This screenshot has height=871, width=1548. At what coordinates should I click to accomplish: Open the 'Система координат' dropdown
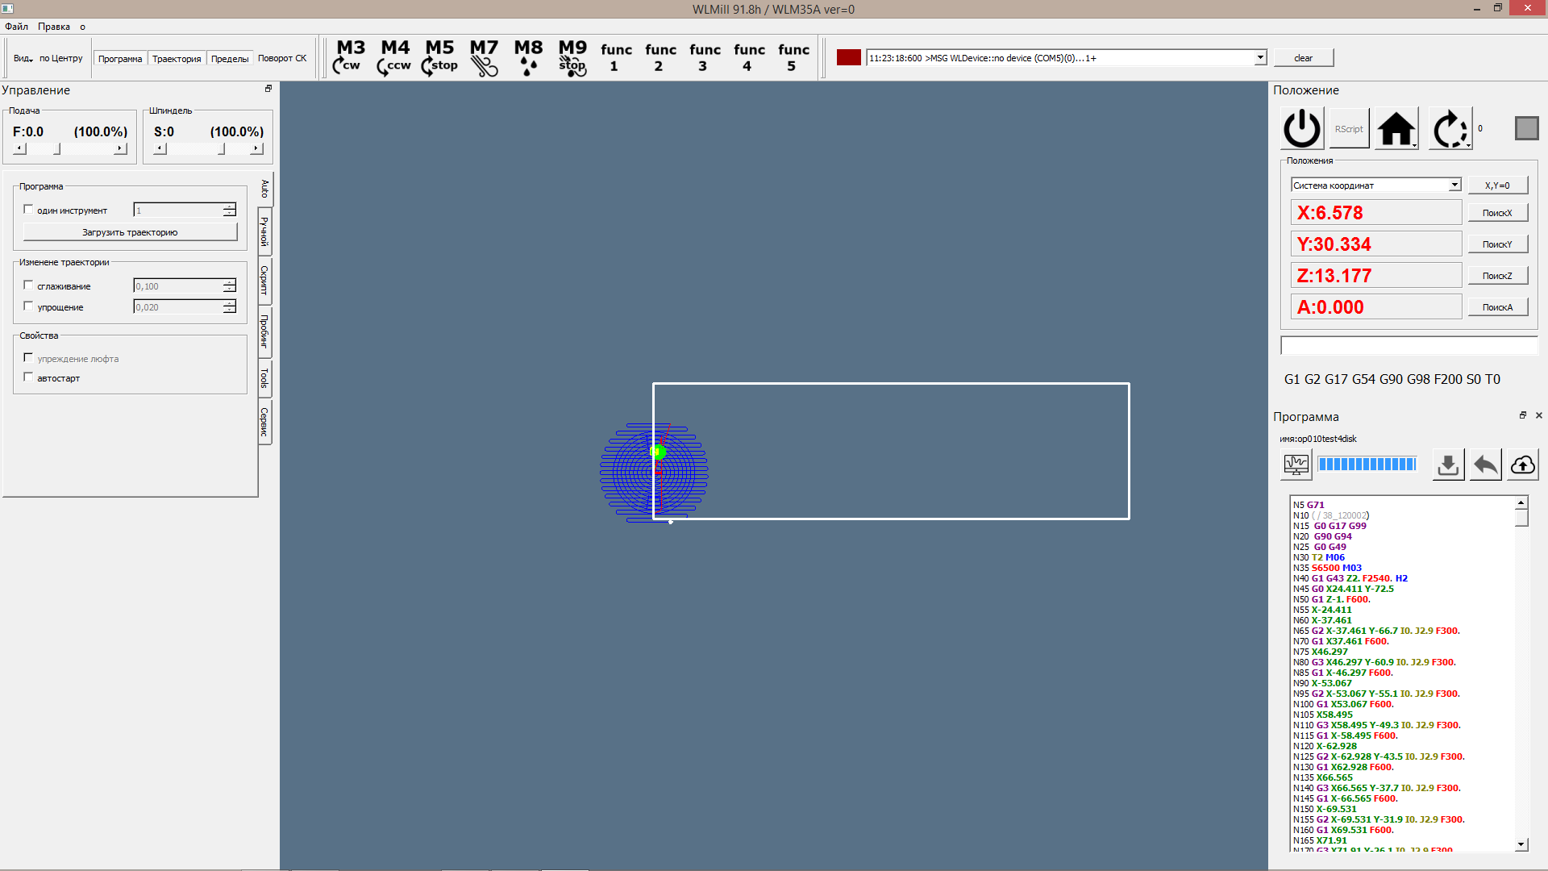pyautogui.click(x=1454, y=185)
